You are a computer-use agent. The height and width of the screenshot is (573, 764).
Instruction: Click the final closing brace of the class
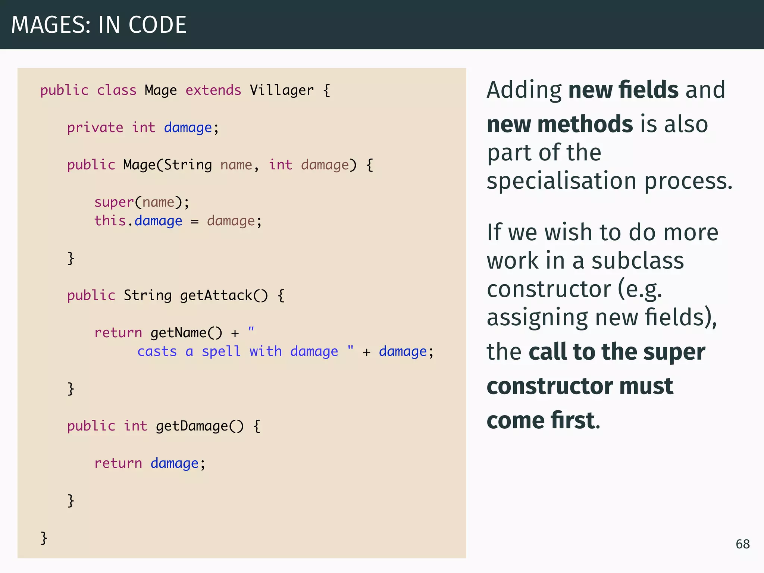[x=44, y=538]
